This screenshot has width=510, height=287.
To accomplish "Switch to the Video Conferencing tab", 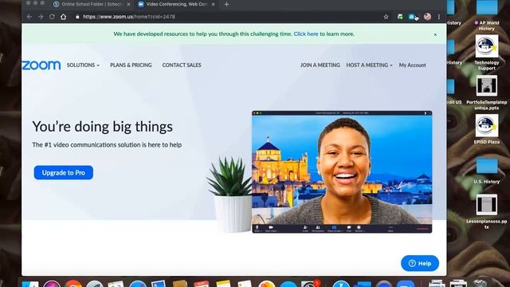I will 176,4.
